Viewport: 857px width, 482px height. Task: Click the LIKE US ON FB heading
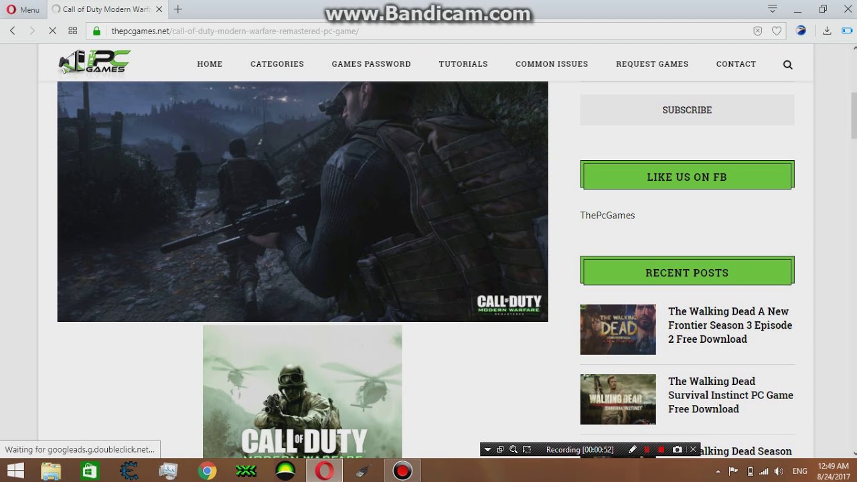click(687, 177)
